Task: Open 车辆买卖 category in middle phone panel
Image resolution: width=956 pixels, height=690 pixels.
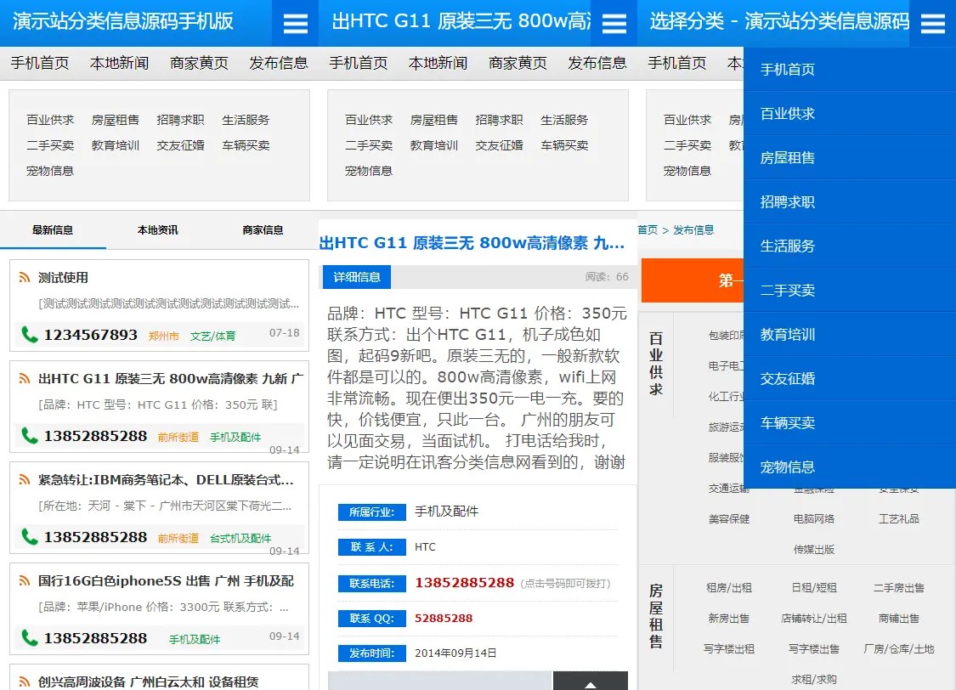Action: click(564, 145)
